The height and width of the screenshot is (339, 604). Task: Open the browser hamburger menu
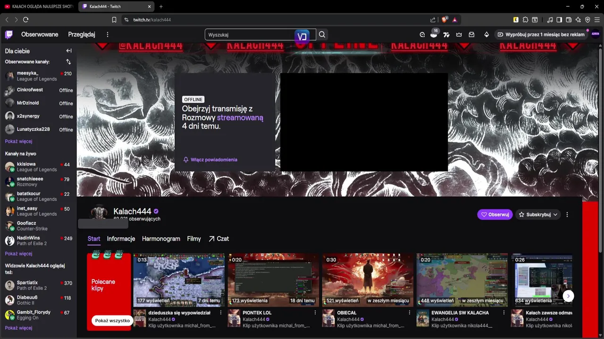(x=597, y=20)
